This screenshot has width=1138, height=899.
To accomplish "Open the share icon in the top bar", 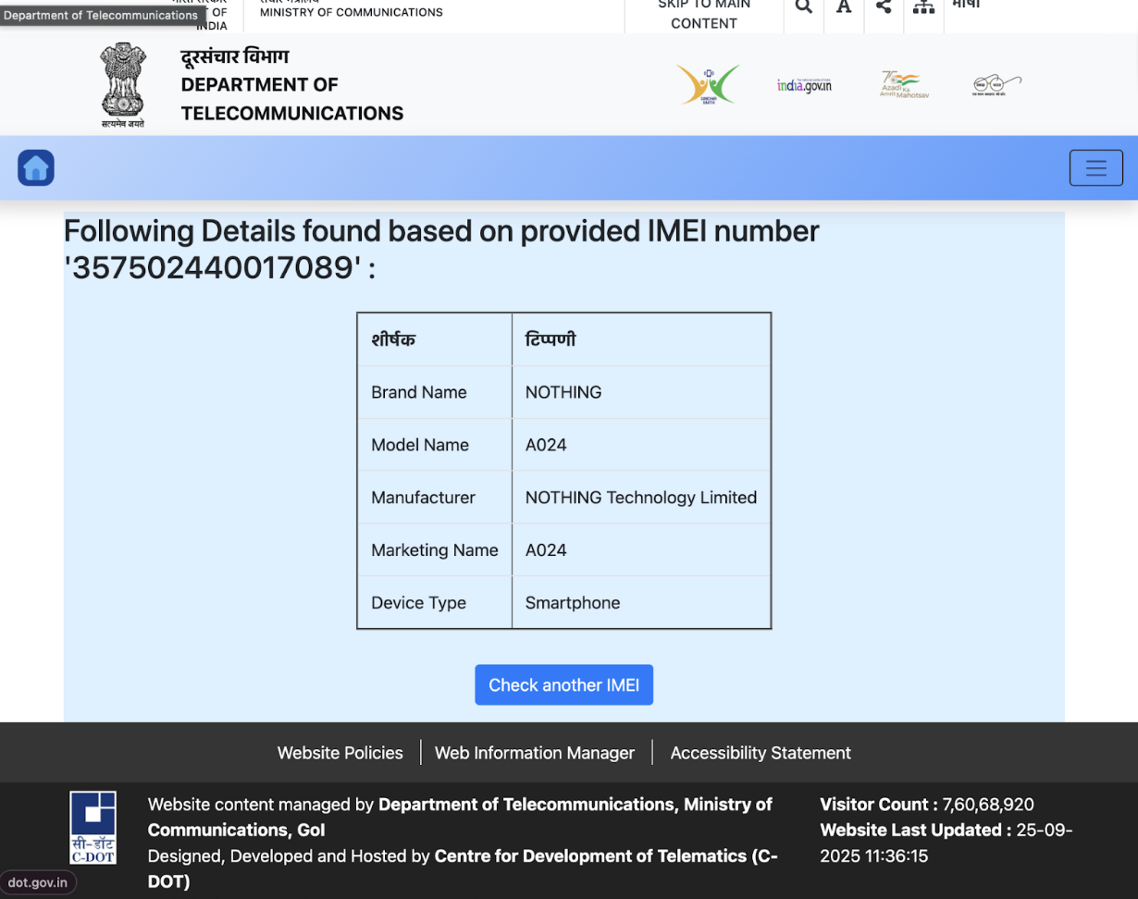I will click(883, 6).
